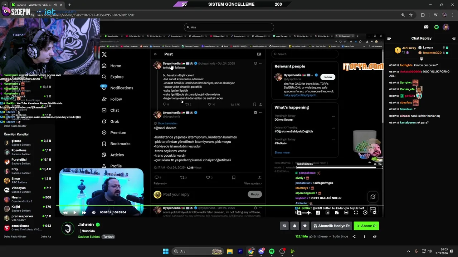
Task: Open the gicaas channel in the sidebar
Action: click(x=28, y=143)
